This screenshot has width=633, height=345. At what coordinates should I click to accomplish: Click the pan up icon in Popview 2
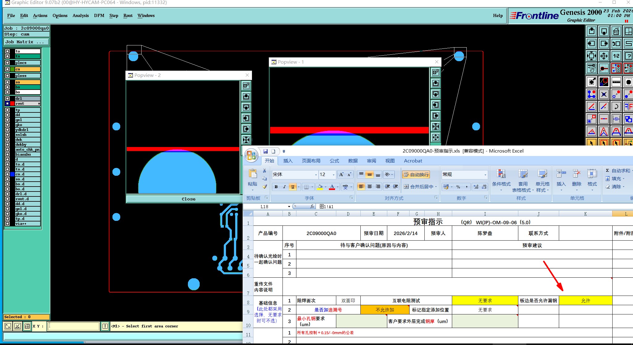[246, 97]
